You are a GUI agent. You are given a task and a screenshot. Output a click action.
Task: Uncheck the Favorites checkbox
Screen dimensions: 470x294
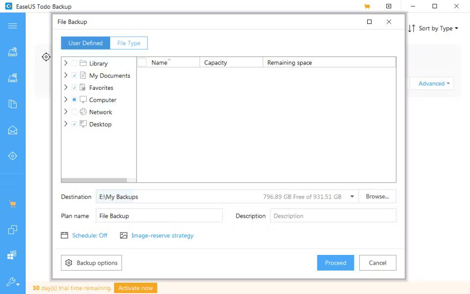coord(74,87)
